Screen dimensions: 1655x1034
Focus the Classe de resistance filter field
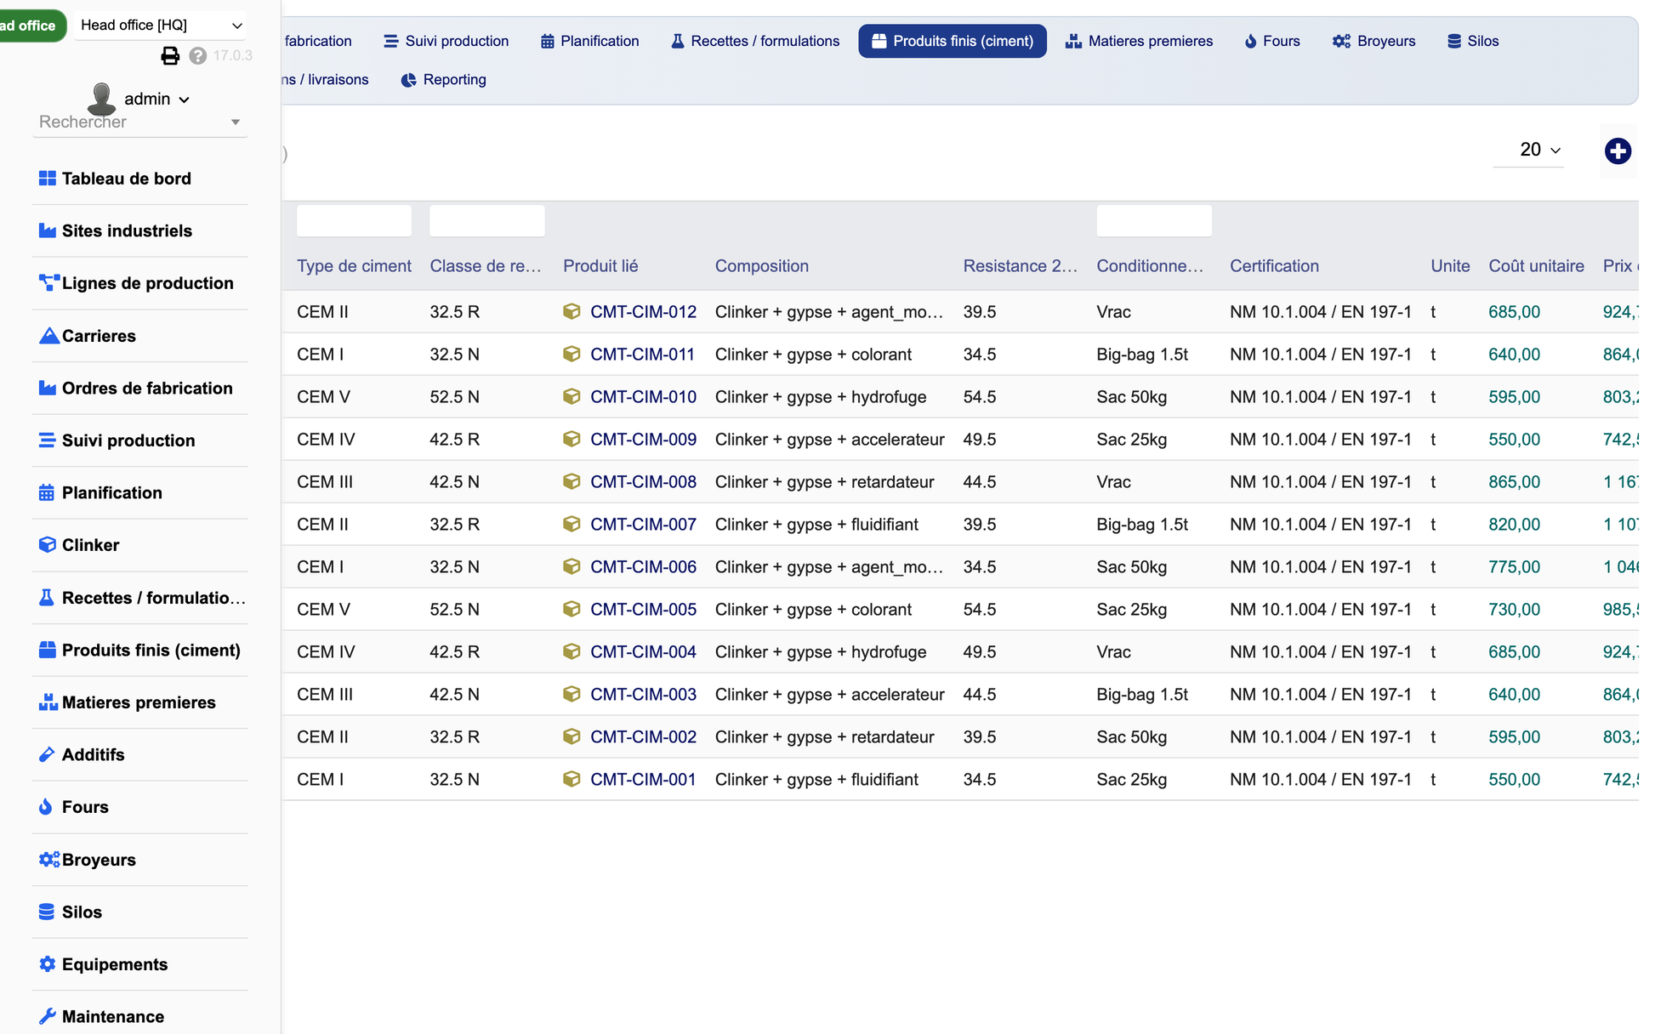(486, 221)
